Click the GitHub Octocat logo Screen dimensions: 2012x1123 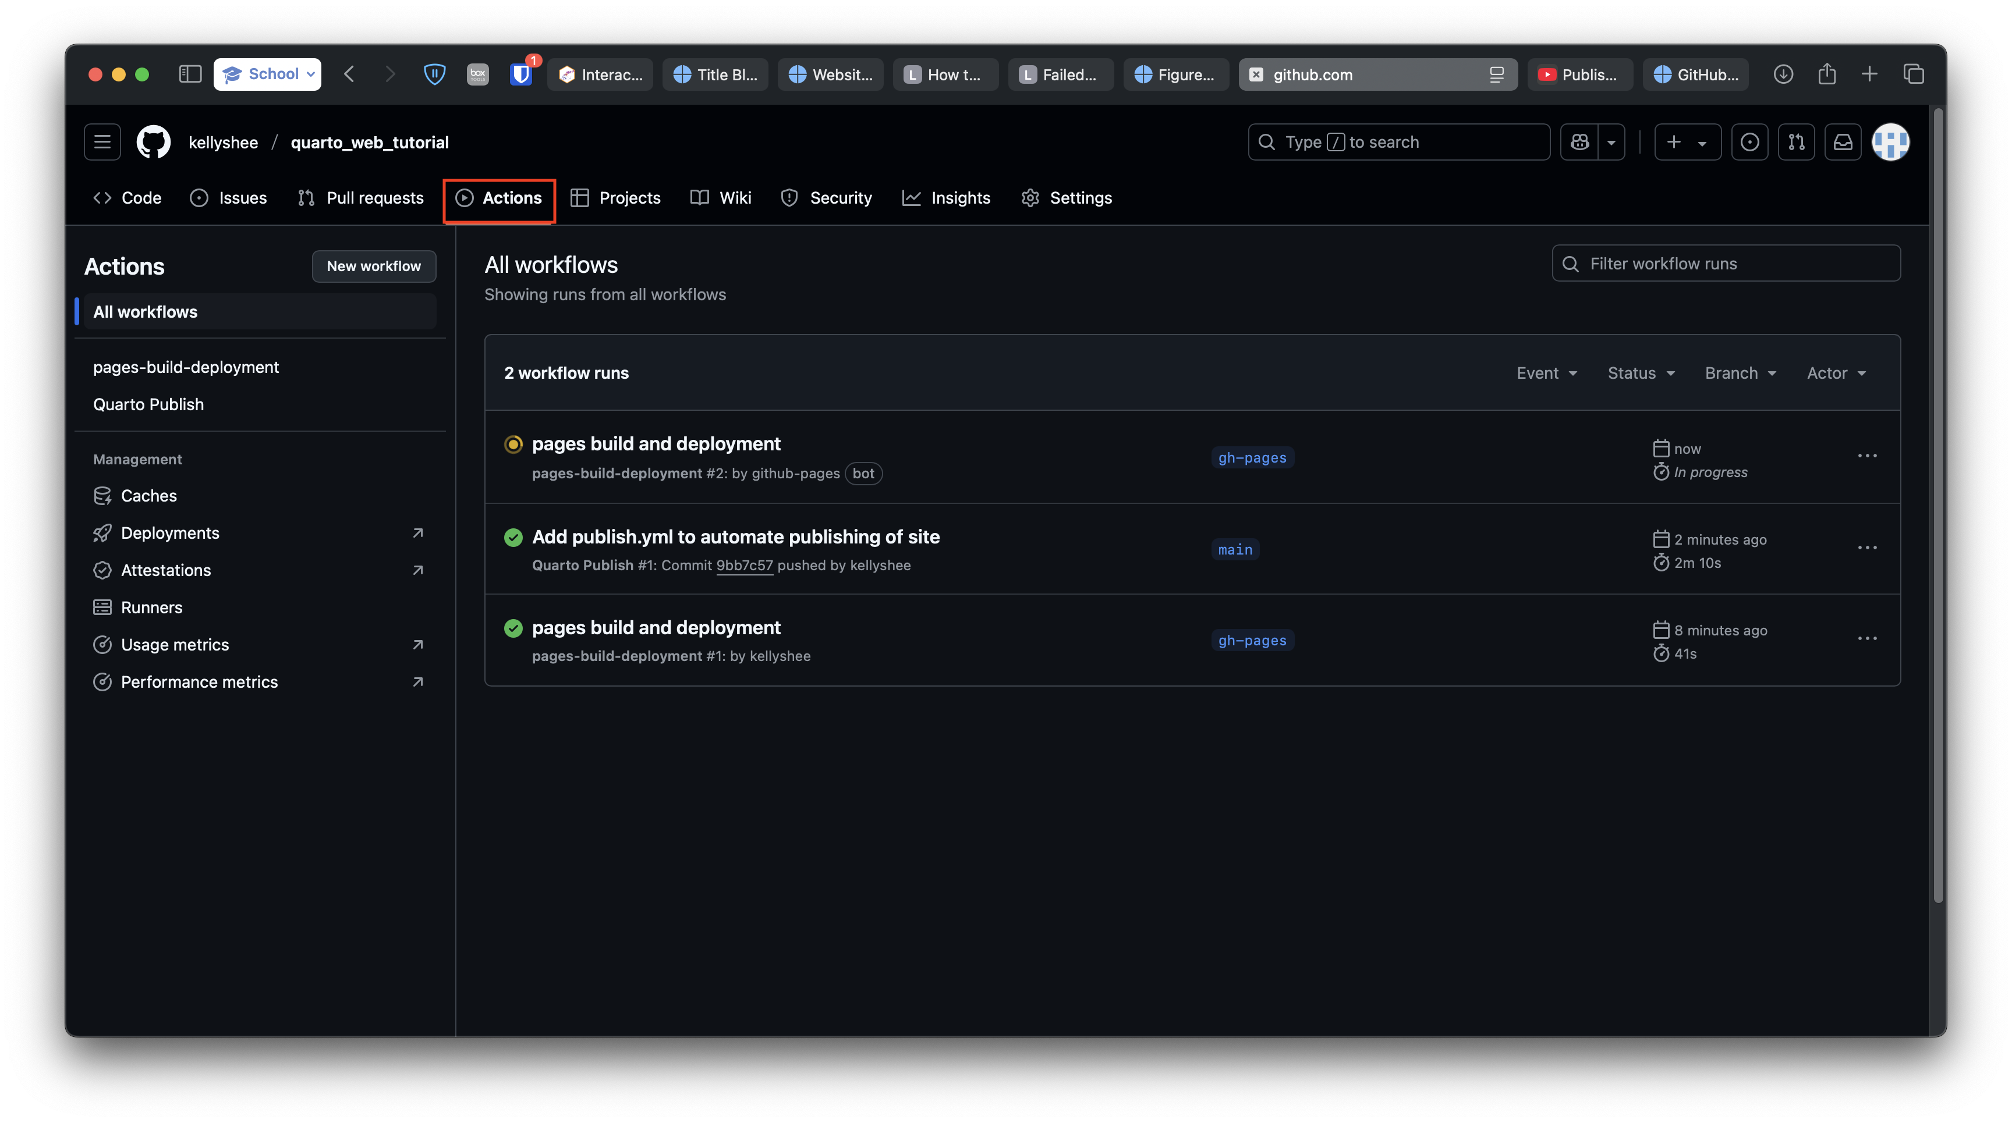click(x=153, y=142)
